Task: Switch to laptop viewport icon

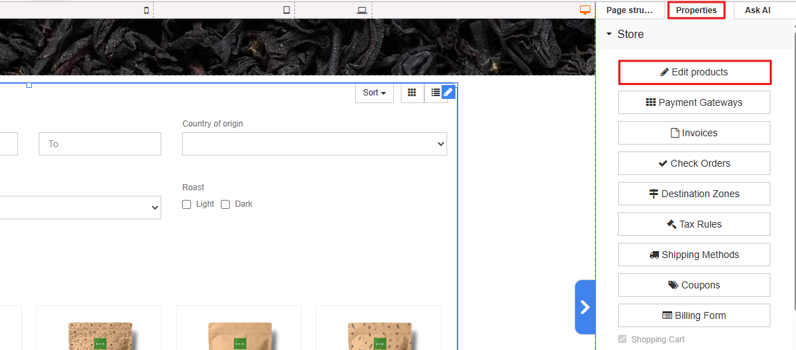Action: [x=362, y=10]
